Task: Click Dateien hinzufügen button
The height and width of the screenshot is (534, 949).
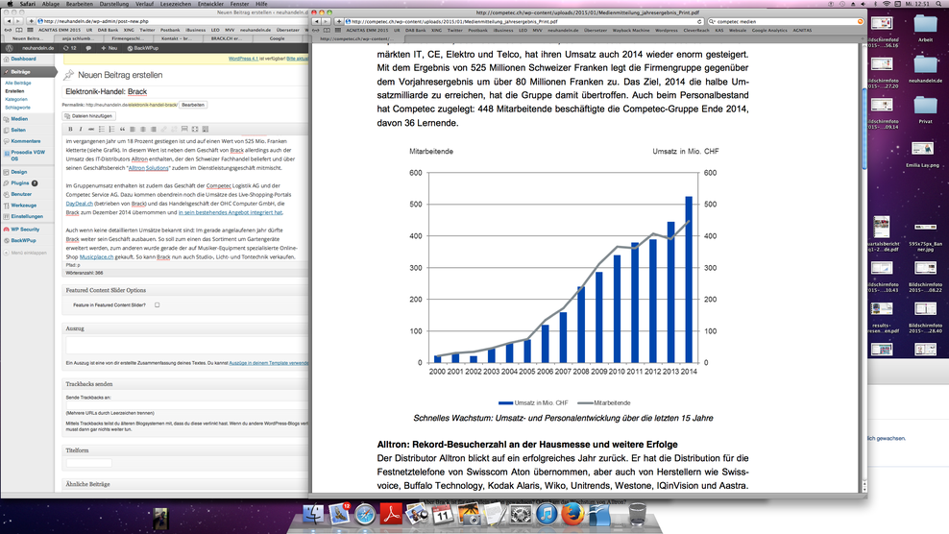Action: click(x=89, y=115)
